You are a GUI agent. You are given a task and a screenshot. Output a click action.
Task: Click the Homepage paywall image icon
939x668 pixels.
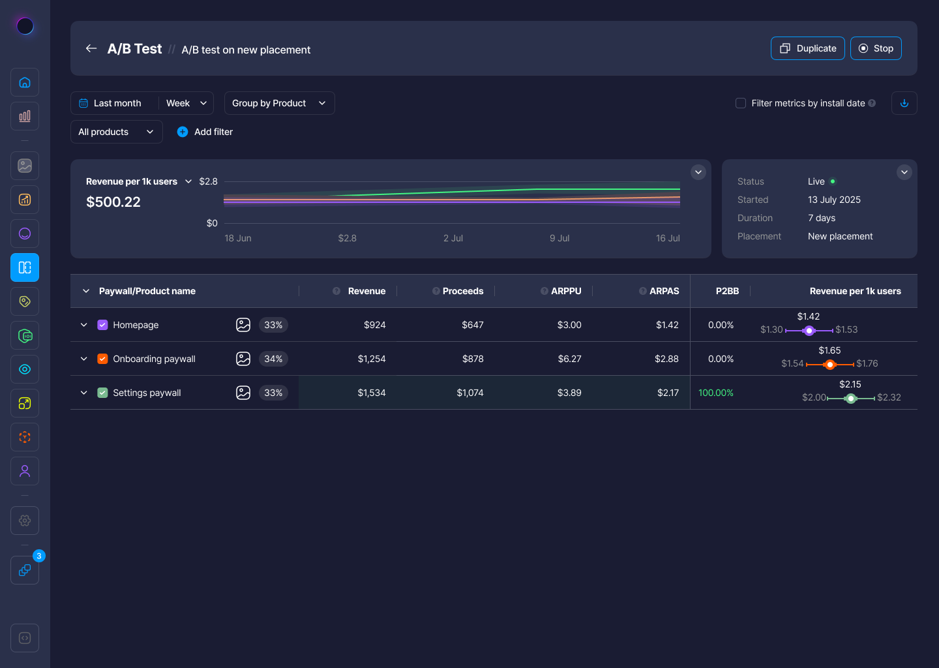pos(243,325)
